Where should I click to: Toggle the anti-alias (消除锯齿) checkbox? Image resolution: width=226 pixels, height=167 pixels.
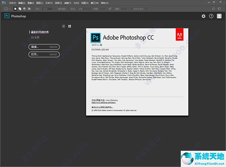[56, 9]
